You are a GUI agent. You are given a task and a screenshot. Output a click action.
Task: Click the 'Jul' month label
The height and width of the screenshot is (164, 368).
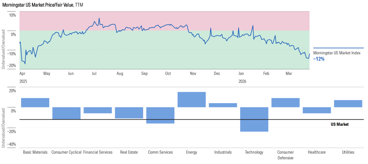[x=94, y=73]
